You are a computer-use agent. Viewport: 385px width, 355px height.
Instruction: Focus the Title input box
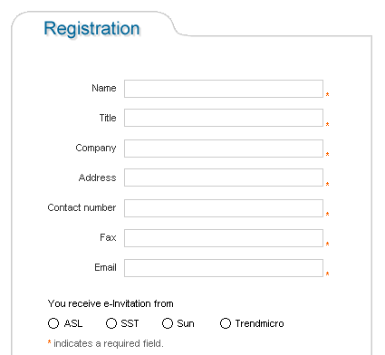pyautogui.click(x=224, y=118)
